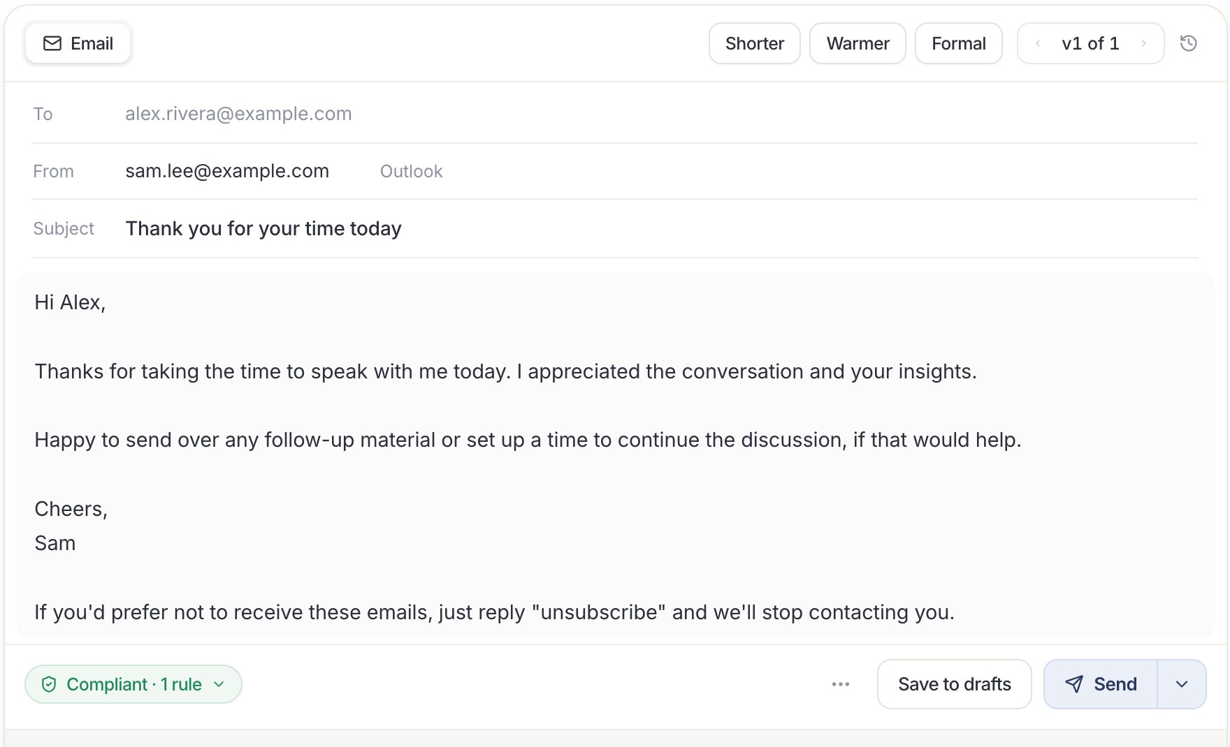Click the 'To' field label
The height and width of the screenshot is (747, 1230).
tap(43, 114)
